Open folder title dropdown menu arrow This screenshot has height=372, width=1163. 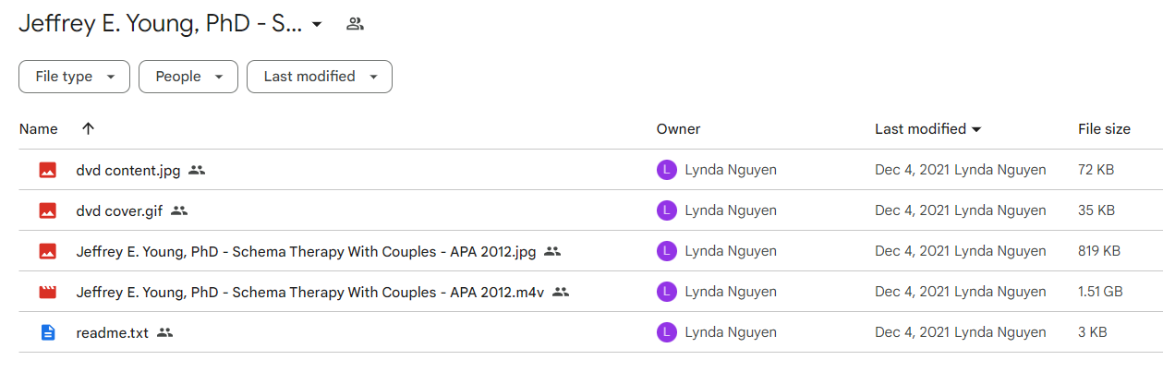[317, 25]
